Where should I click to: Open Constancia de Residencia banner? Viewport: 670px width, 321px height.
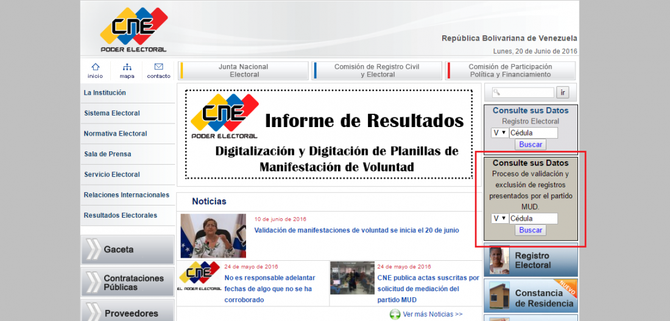[531, 295]
